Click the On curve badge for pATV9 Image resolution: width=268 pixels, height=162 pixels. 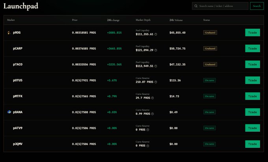(210, 128)
